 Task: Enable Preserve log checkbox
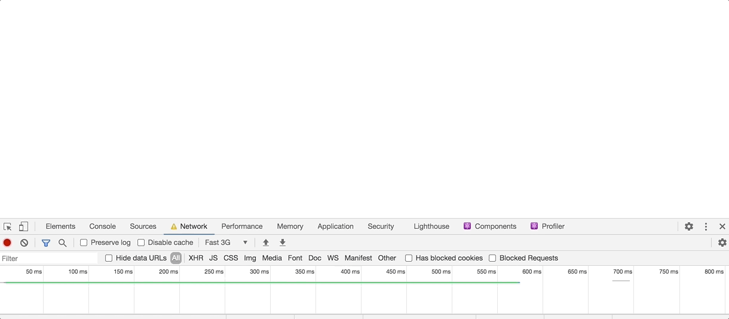(84, 243)
